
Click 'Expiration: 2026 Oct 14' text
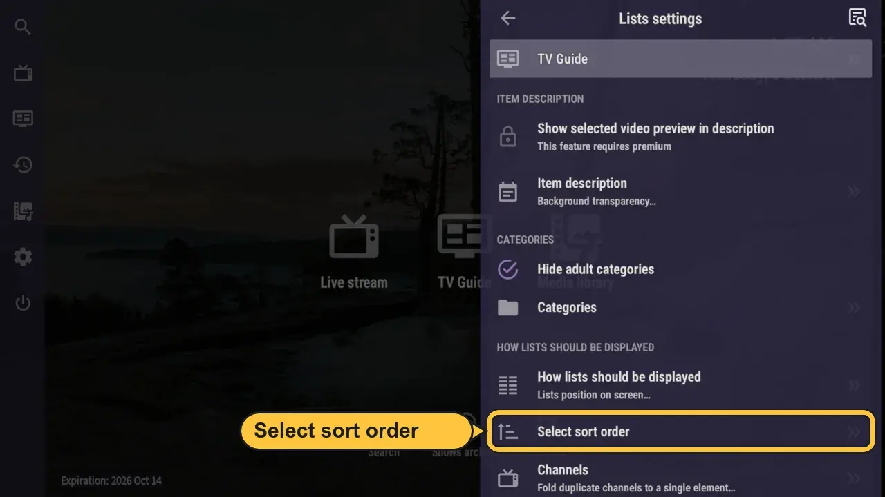tap(111, 480)
